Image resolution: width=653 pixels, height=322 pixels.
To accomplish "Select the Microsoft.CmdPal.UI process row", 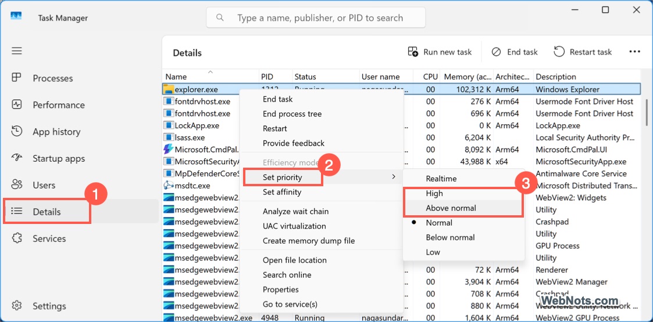I will click(x=402, y=149).
